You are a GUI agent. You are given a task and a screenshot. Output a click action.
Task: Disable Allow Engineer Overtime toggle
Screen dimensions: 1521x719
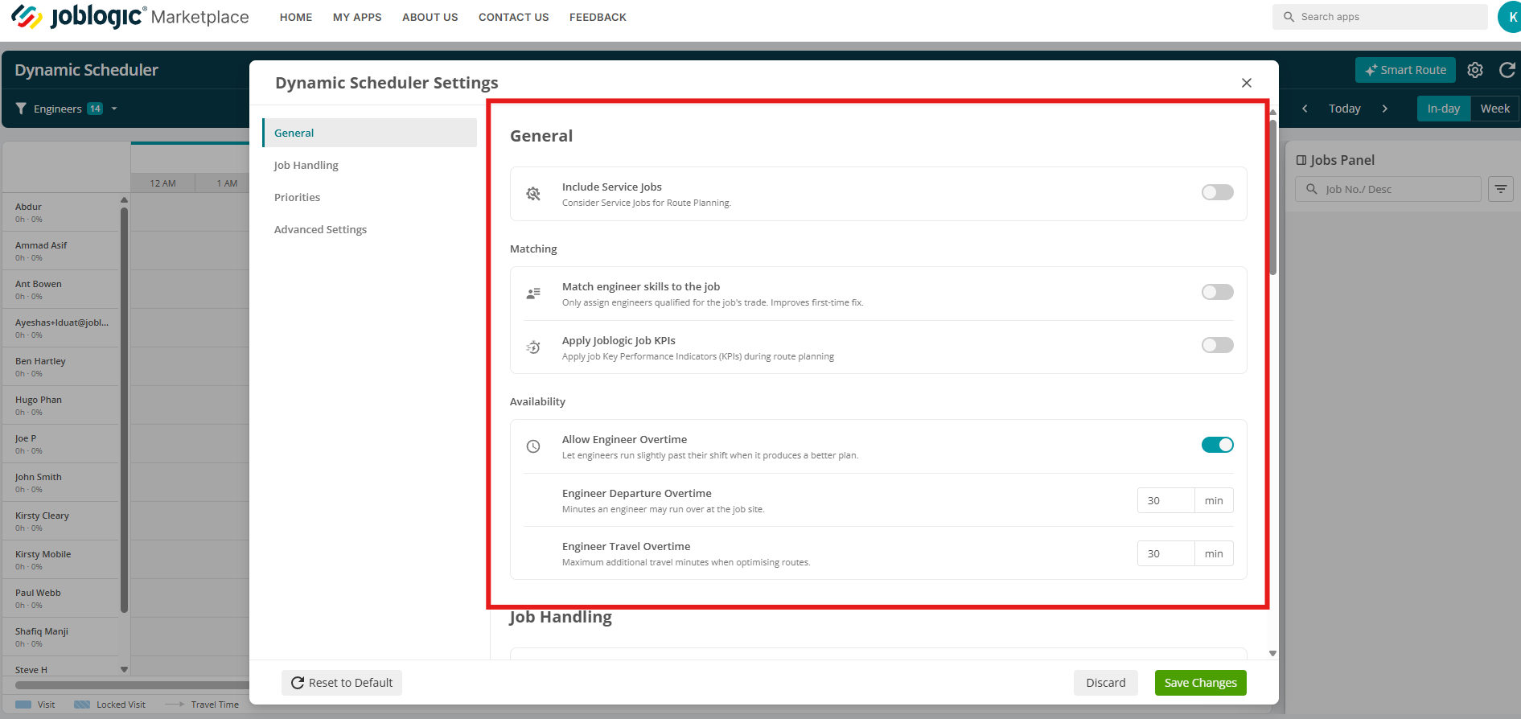(x=1218, y=445)
